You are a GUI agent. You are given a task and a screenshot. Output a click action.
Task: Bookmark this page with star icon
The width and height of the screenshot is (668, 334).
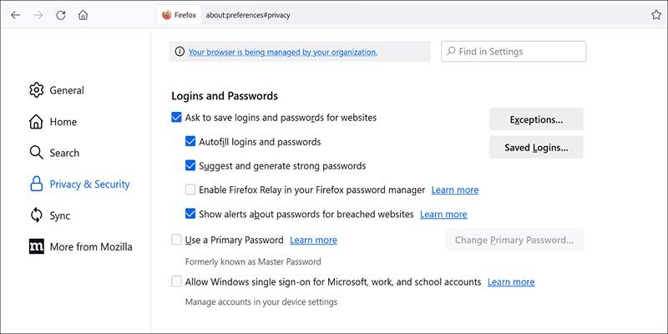click(x=655, y=15)
